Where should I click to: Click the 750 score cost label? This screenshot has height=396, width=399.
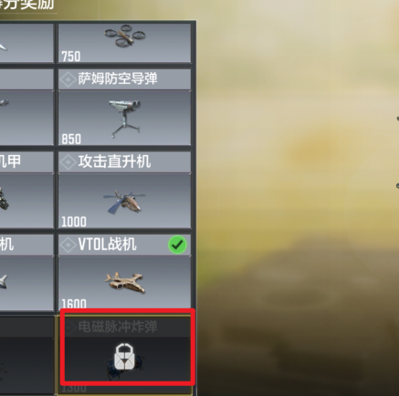point(71,57)
